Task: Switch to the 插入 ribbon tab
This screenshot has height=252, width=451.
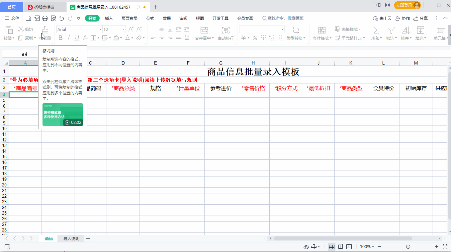Action: [x=109, y=18]
